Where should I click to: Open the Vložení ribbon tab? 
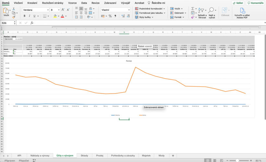click(18, 3)
